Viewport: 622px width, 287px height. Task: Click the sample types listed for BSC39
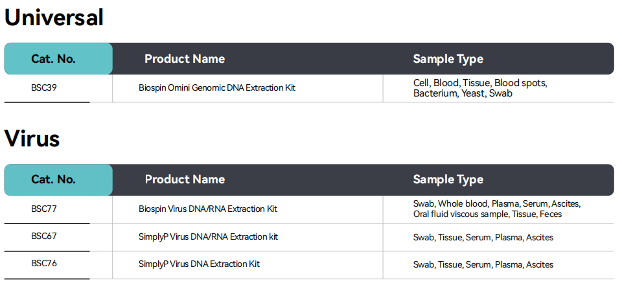click(x=480, y=88)
